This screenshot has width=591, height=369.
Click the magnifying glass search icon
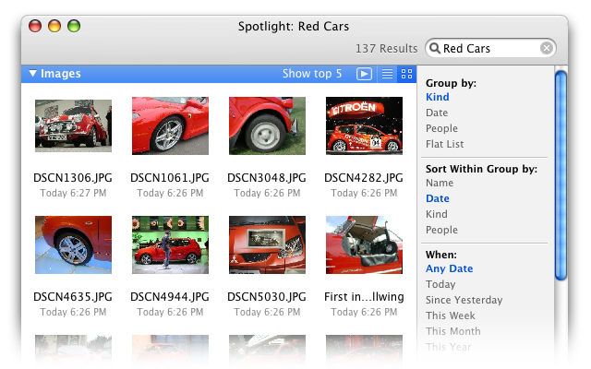coord(435,48)
